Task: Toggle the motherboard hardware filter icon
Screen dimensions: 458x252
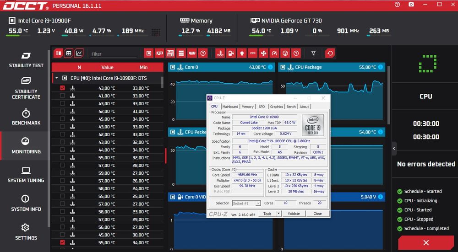Action: coord(170,54)
